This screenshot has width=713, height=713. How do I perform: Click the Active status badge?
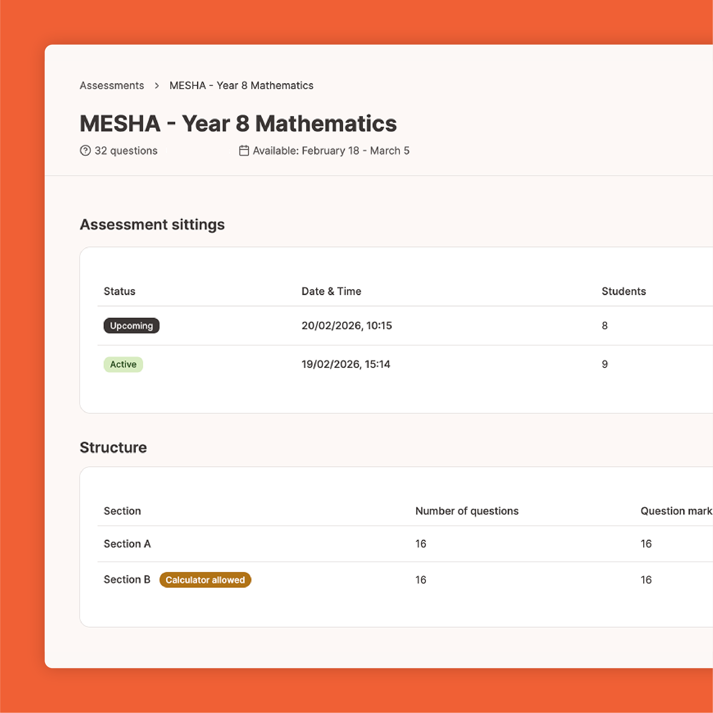(123, 364)
